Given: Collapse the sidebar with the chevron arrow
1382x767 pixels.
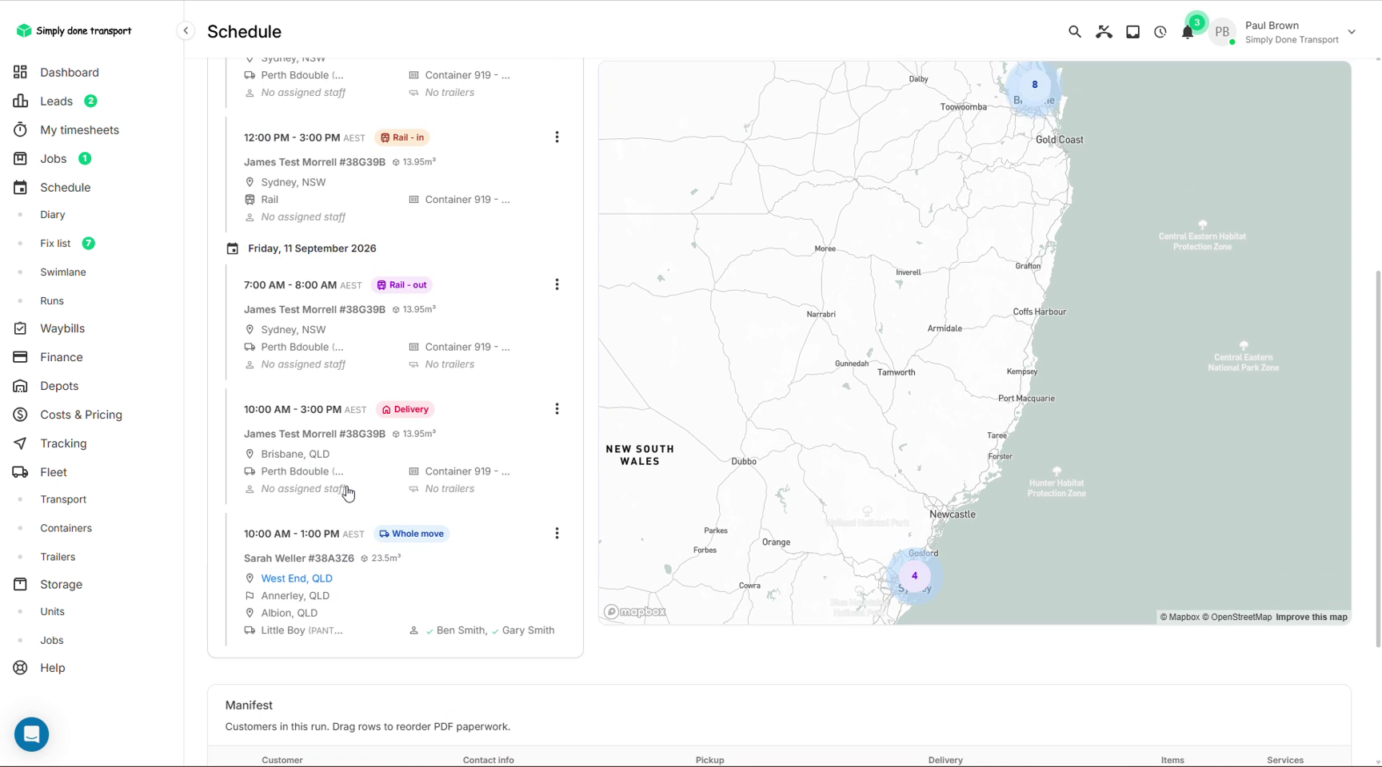Looking at the screenshot, I should pos(186,31).
